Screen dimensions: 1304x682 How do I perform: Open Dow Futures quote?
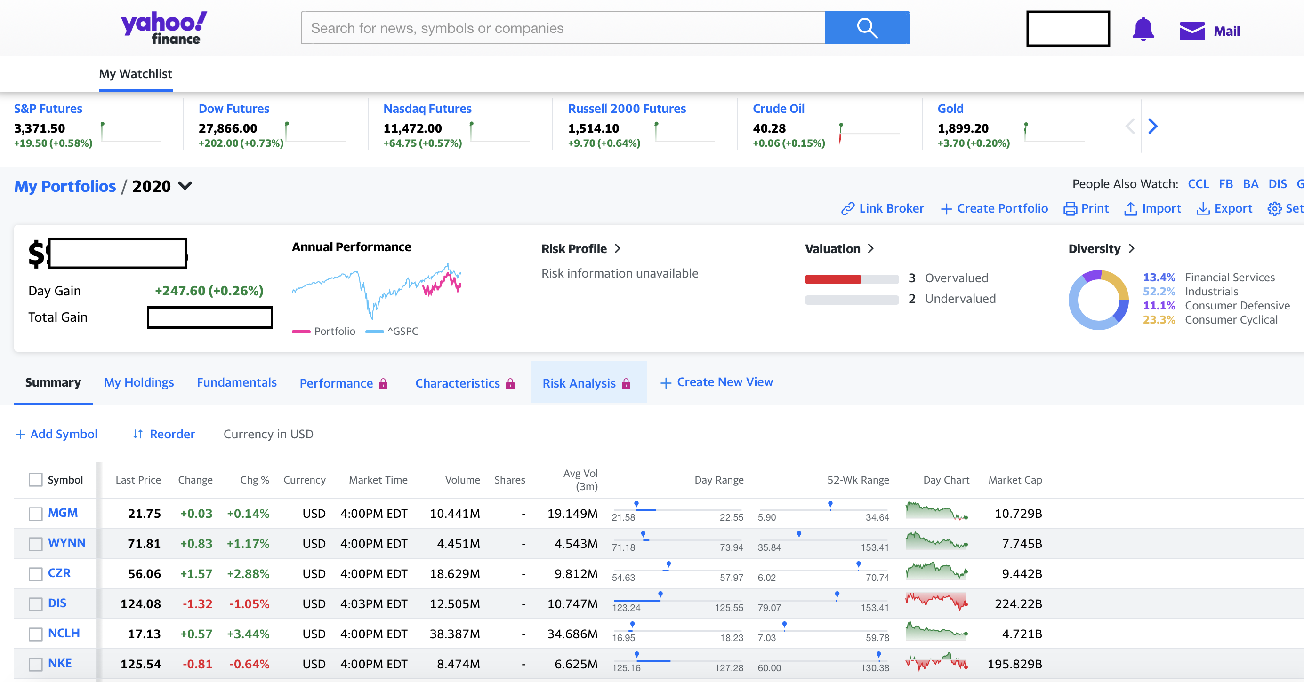click(234, 109)
